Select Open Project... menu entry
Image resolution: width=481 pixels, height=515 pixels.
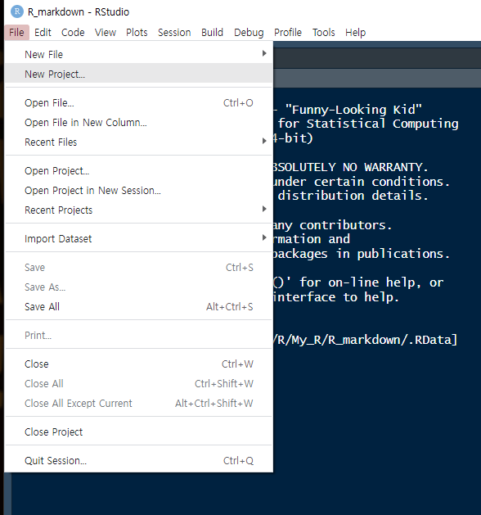click(139, 171)
